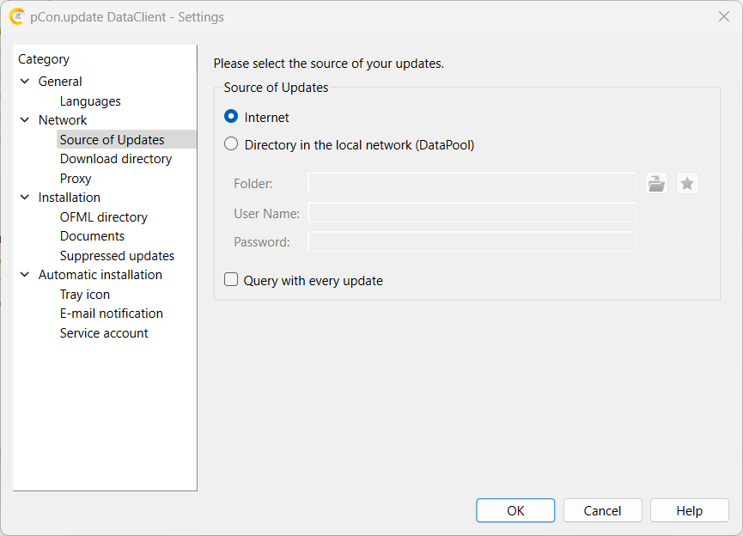
Task: Collapse the Network category
Action: click(25, 120)
